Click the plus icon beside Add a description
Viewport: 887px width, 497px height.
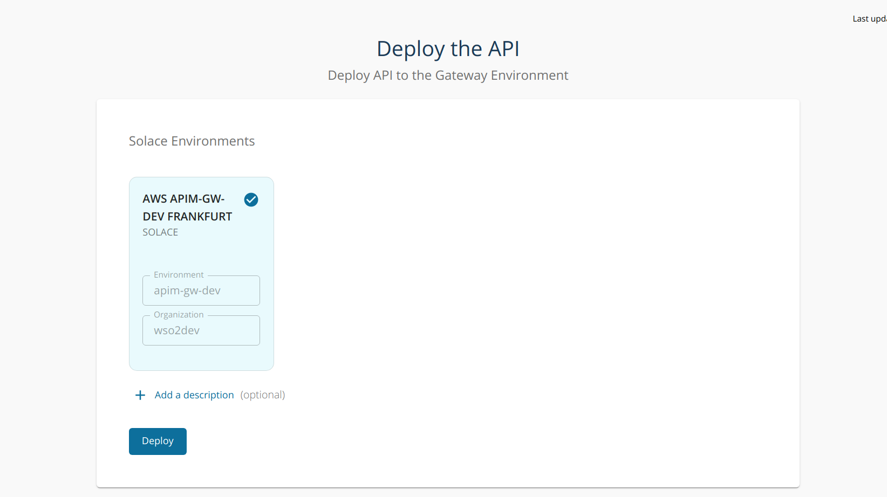(140, 395)
